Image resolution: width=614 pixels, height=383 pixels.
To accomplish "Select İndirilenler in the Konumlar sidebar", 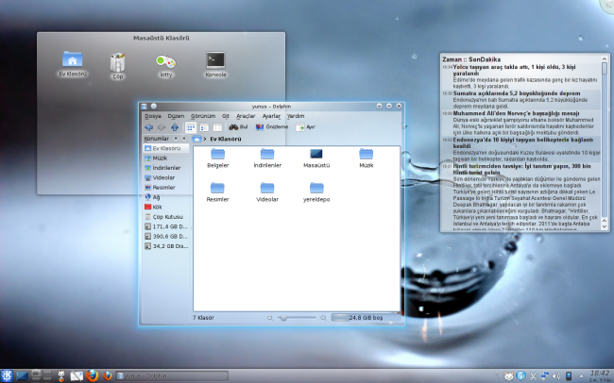I will click(164, 168).
